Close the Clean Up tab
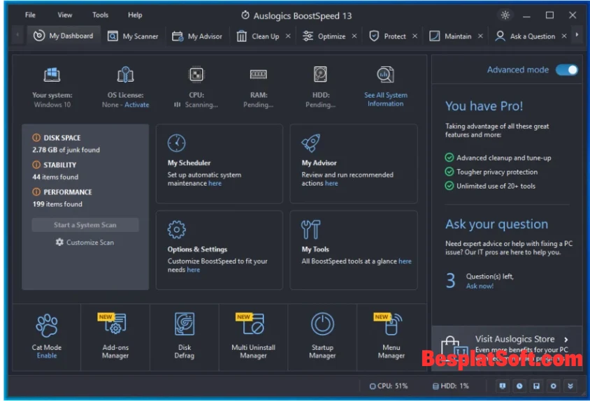This screenshot has width=590, height=401. click(x=288, y=36)
